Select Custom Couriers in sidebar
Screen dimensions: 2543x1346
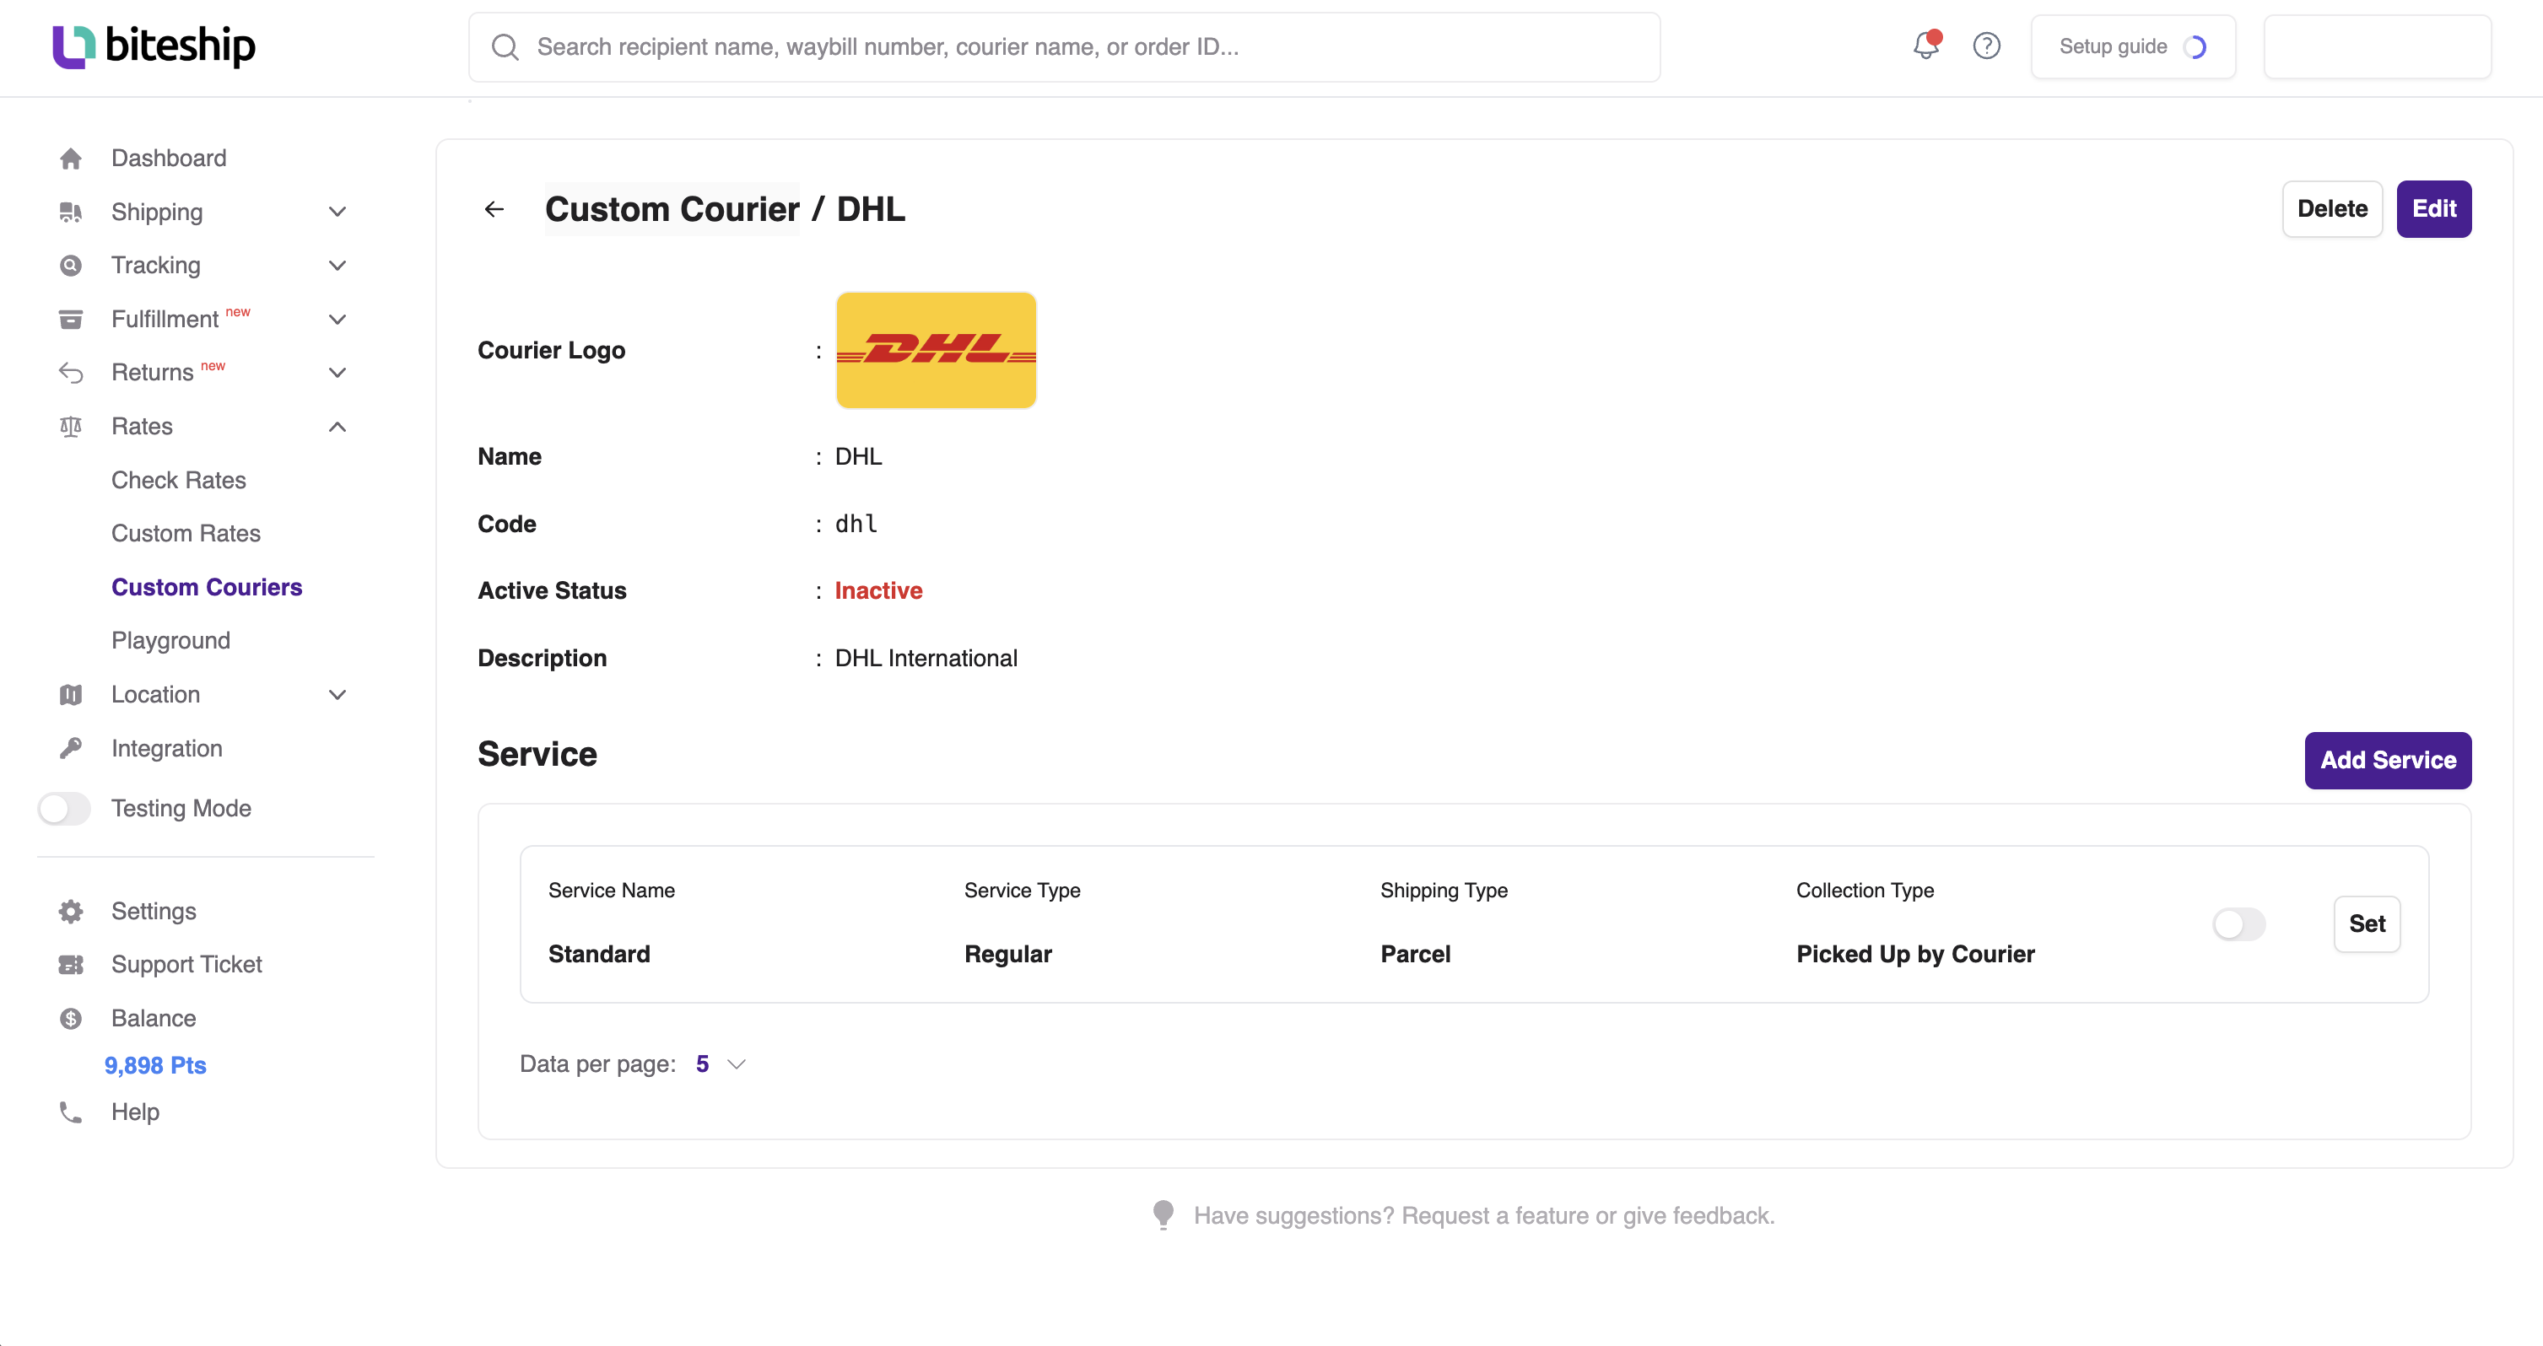point(207,587)
